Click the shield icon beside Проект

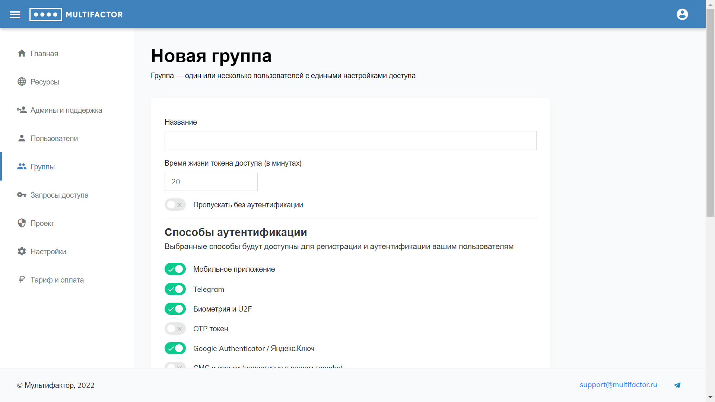[x=22, y=223]
